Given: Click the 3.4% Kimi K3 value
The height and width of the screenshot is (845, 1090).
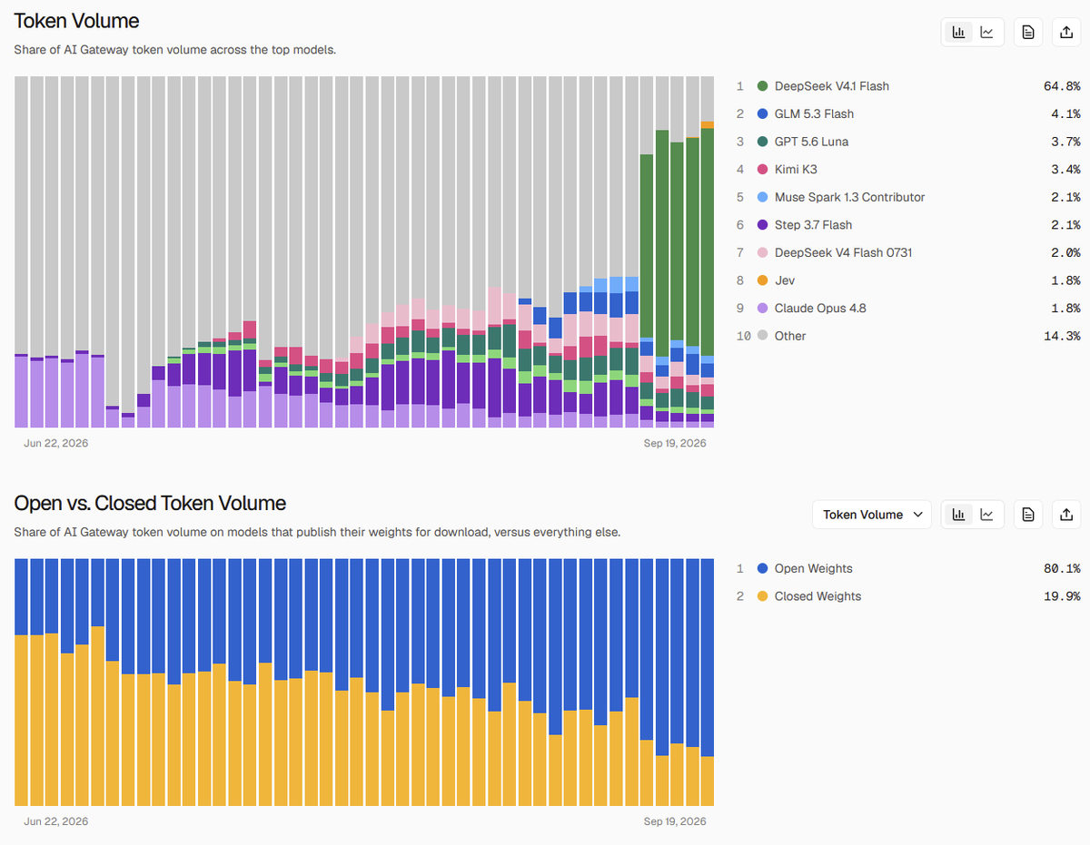Looking at the screenshot, I should pos(1065,170).
